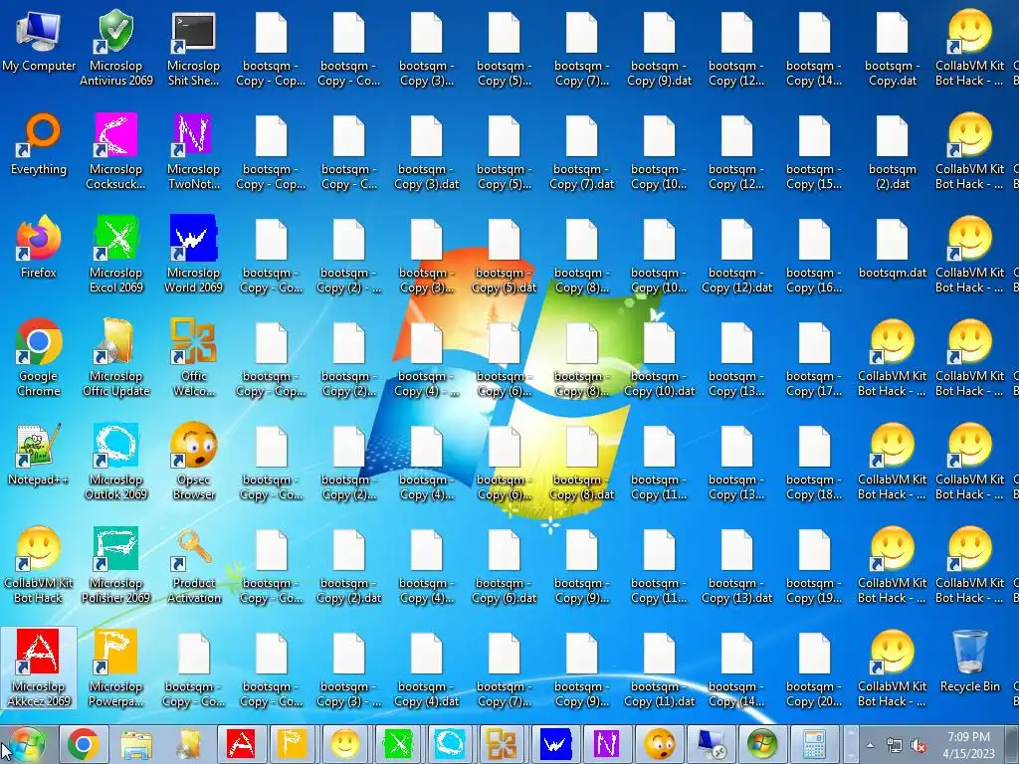Click the Offic Update folder icon in taskbar
Viewport: 1019px width, 764px height.
tap(188, 744)
